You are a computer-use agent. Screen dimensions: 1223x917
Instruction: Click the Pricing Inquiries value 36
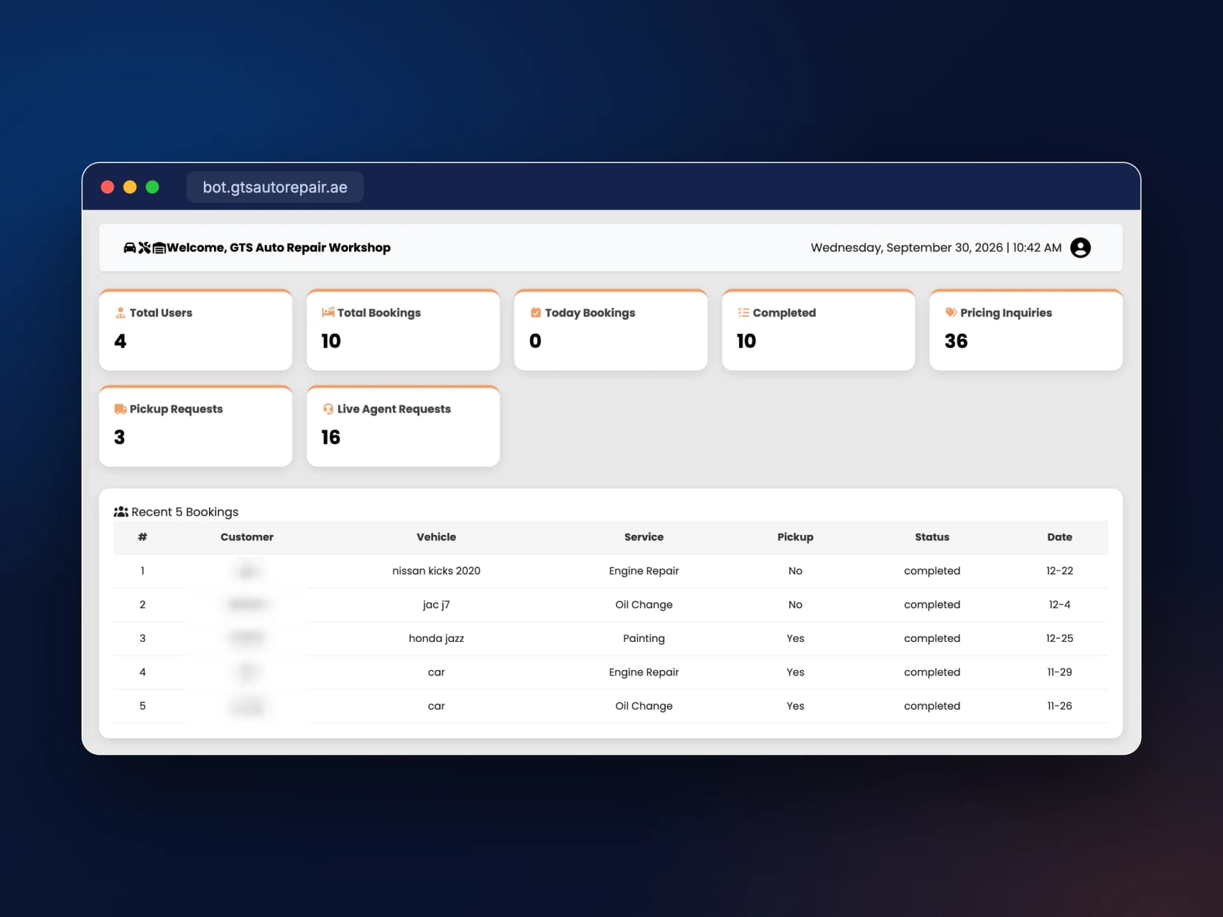(956, 341)
